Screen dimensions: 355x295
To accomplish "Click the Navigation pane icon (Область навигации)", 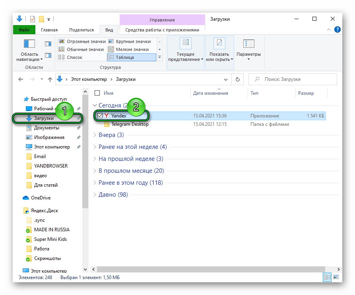I will (29, 43).
